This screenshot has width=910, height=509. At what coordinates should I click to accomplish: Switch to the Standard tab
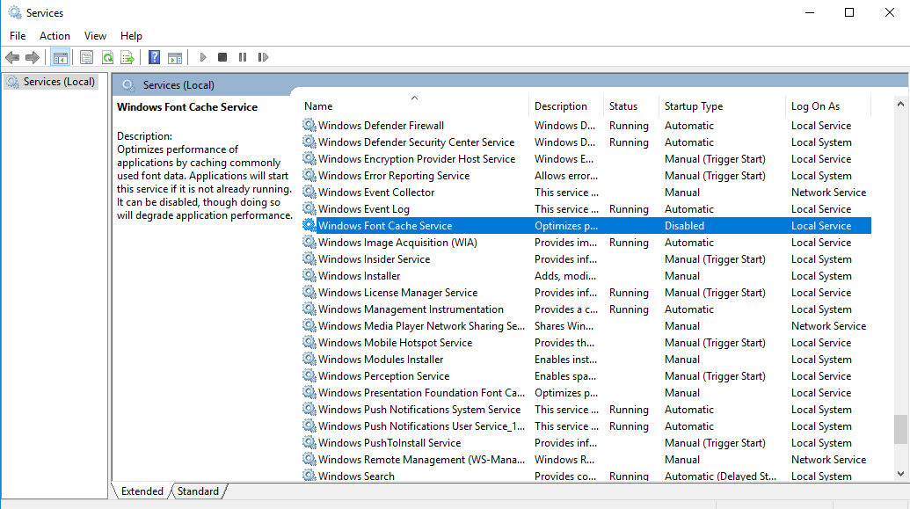(198, 491)
